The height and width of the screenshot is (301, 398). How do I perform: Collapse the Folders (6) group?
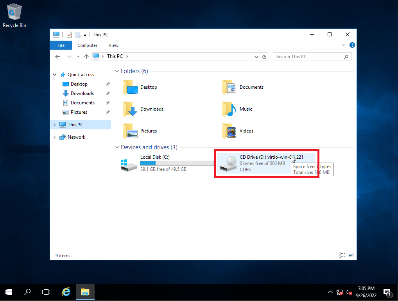click(x=117, y=71)
